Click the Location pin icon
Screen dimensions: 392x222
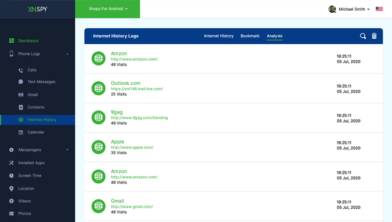point(11,188)
